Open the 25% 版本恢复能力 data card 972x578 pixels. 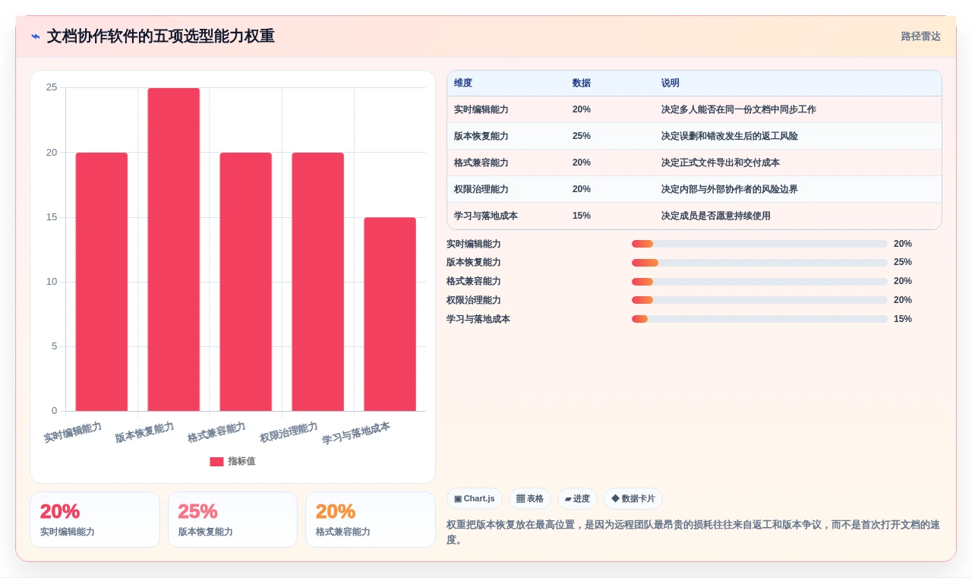coord(232,520)
